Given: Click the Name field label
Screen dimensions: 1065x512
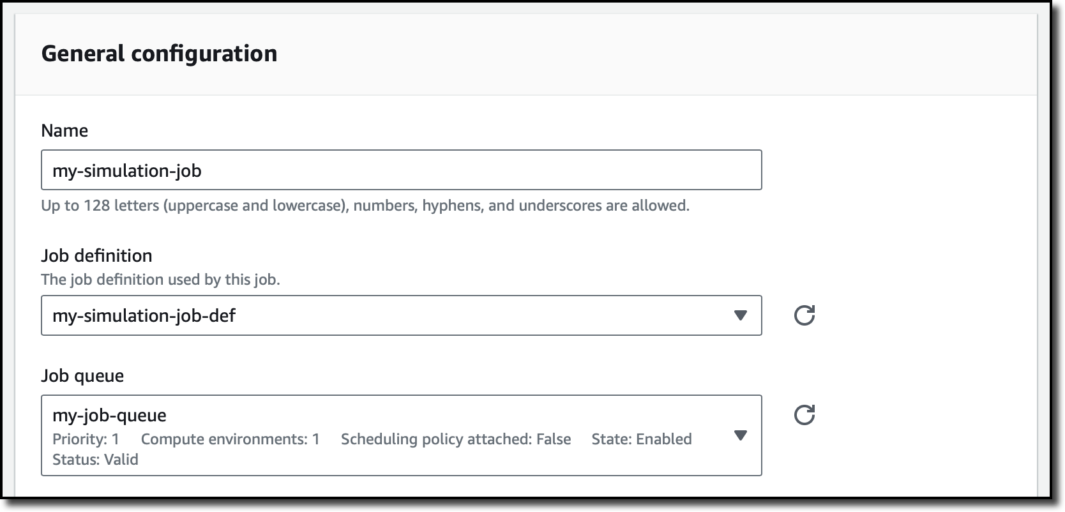Looking at the screenshot, I should [x=64, y=131].
